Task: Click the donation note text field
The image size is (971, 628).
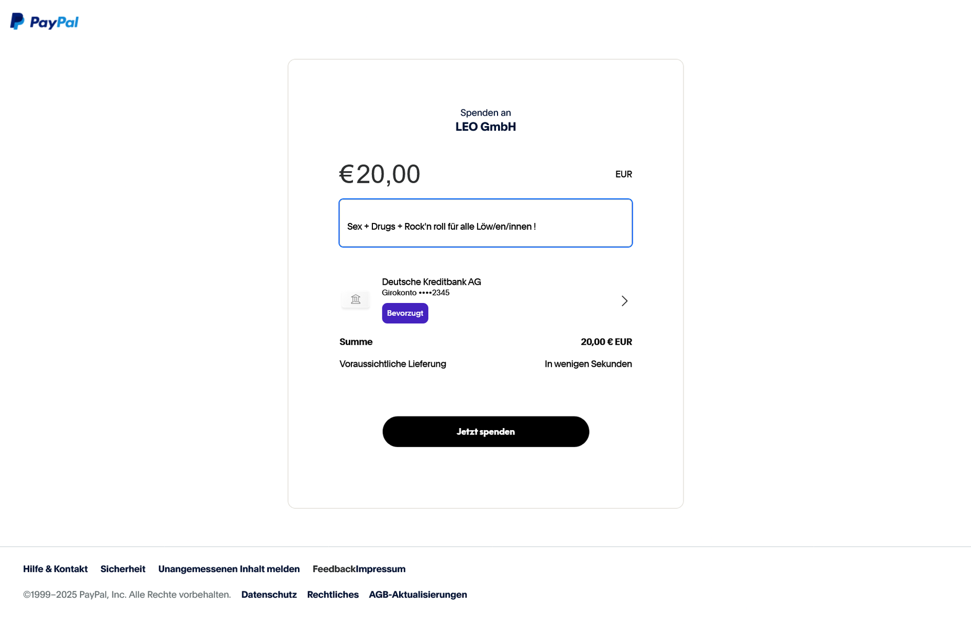Action: pos(485,223)
